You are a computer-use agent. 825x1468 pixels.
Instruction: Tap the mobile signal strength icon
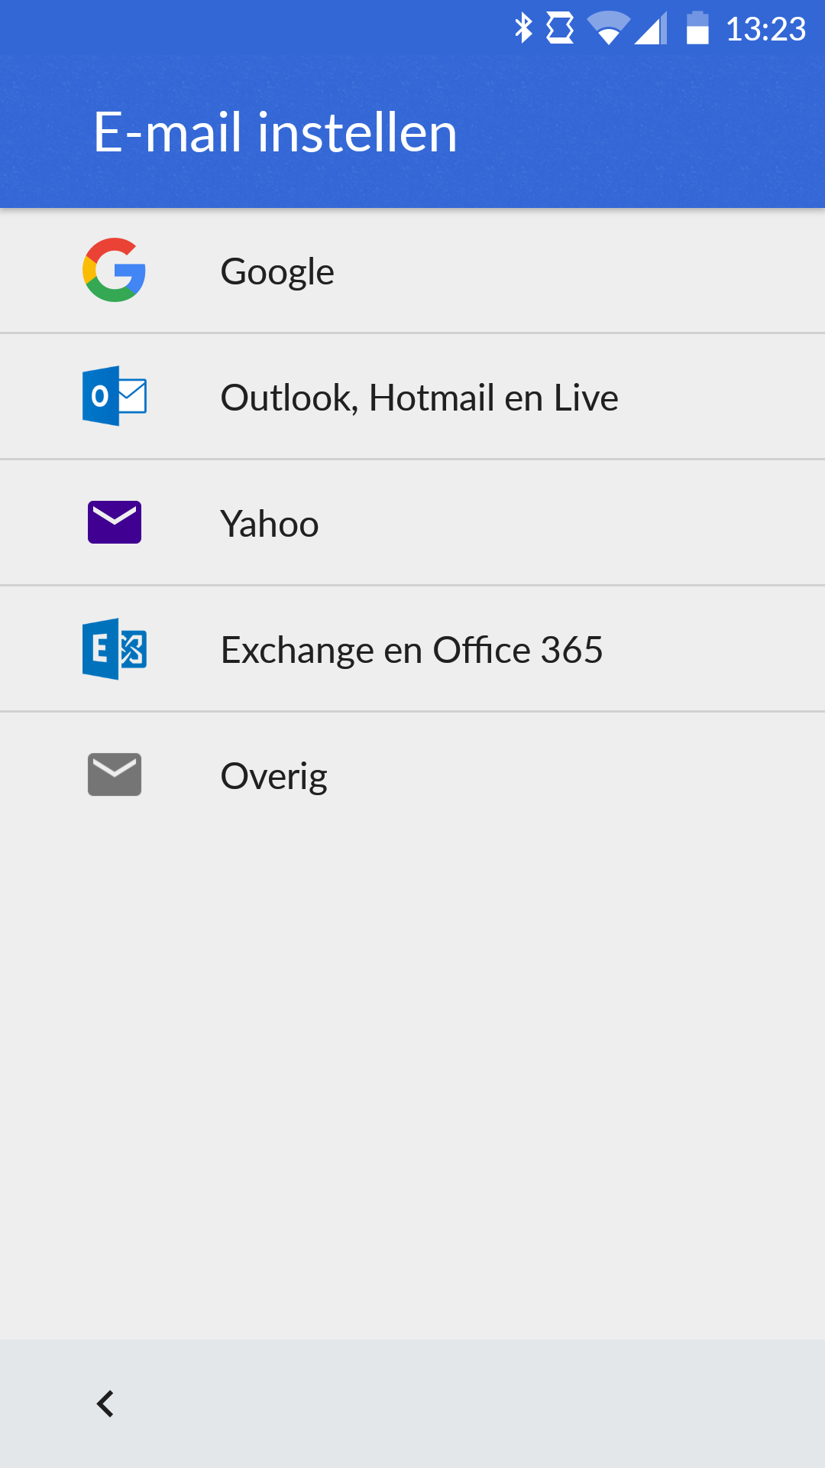click(x=651, y=29)
